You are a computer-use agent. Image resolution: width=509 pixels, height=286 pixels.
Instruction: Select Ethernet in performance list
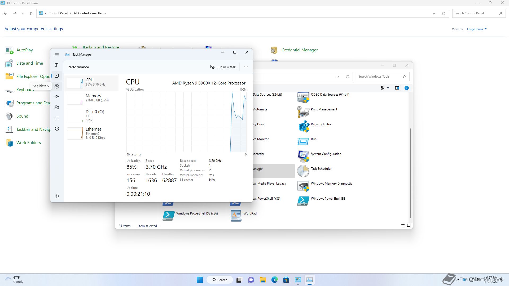[x=91, y=133]
